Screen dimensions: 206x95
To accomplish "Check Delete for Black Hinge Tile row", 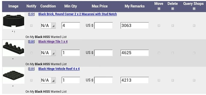I will pyautogui.click(x=173, y=53).
